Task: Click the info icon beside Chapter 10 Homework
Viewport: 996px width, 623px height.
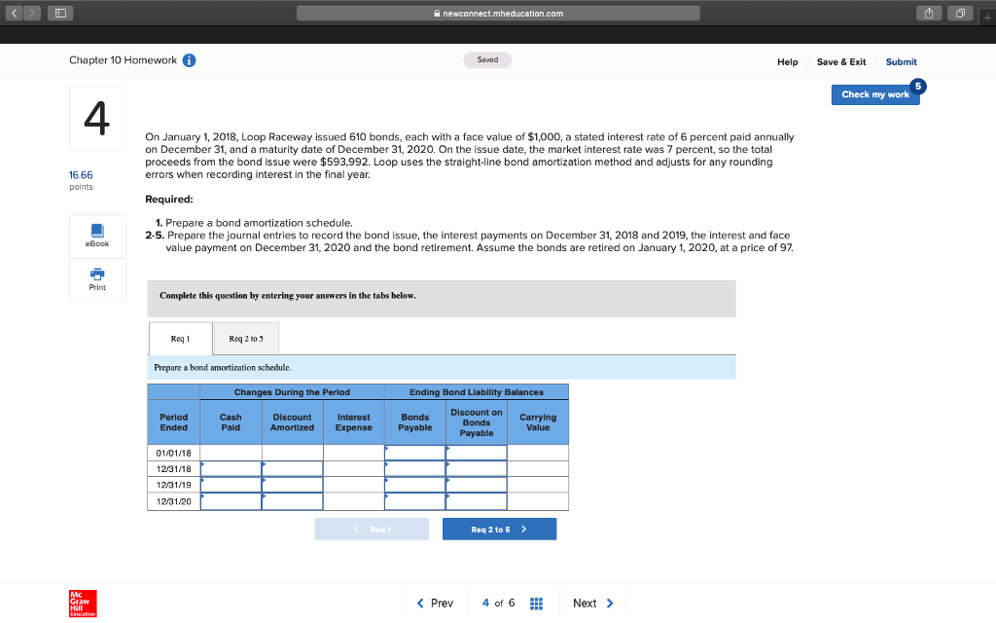Action: click(x=189, y=59)
